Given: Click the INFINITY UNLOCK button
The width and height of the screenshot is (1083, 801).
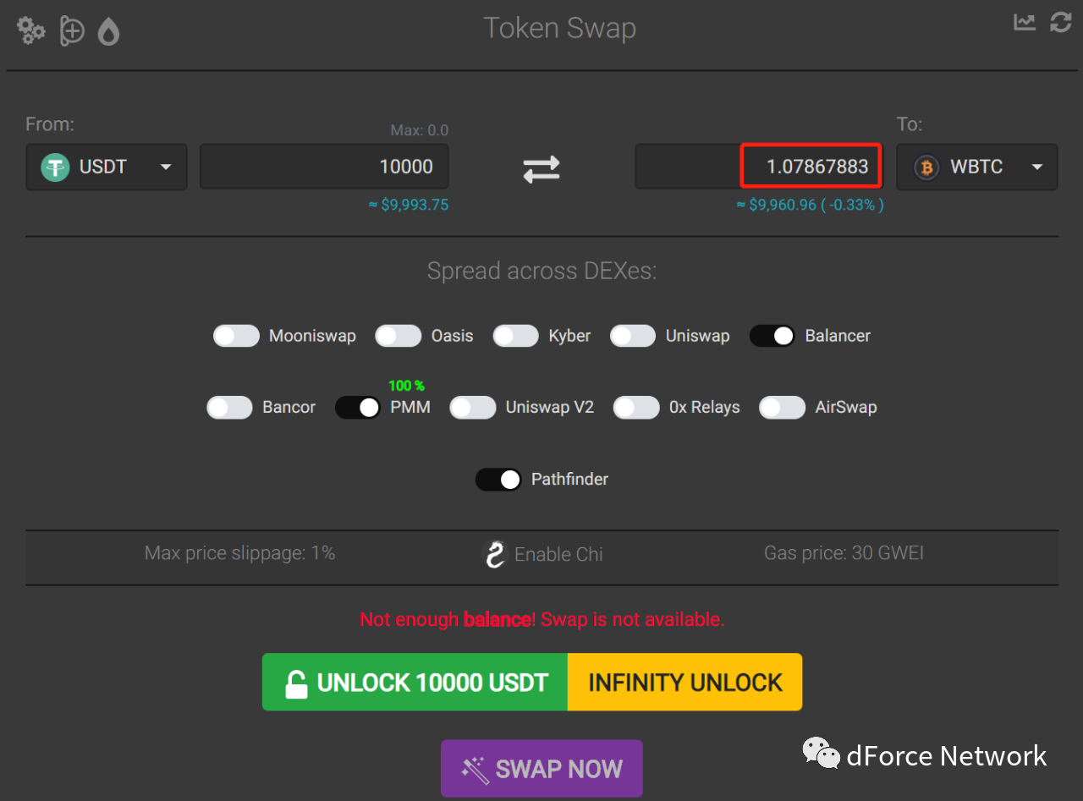Looking at the screenshot, I should [685, 682].
